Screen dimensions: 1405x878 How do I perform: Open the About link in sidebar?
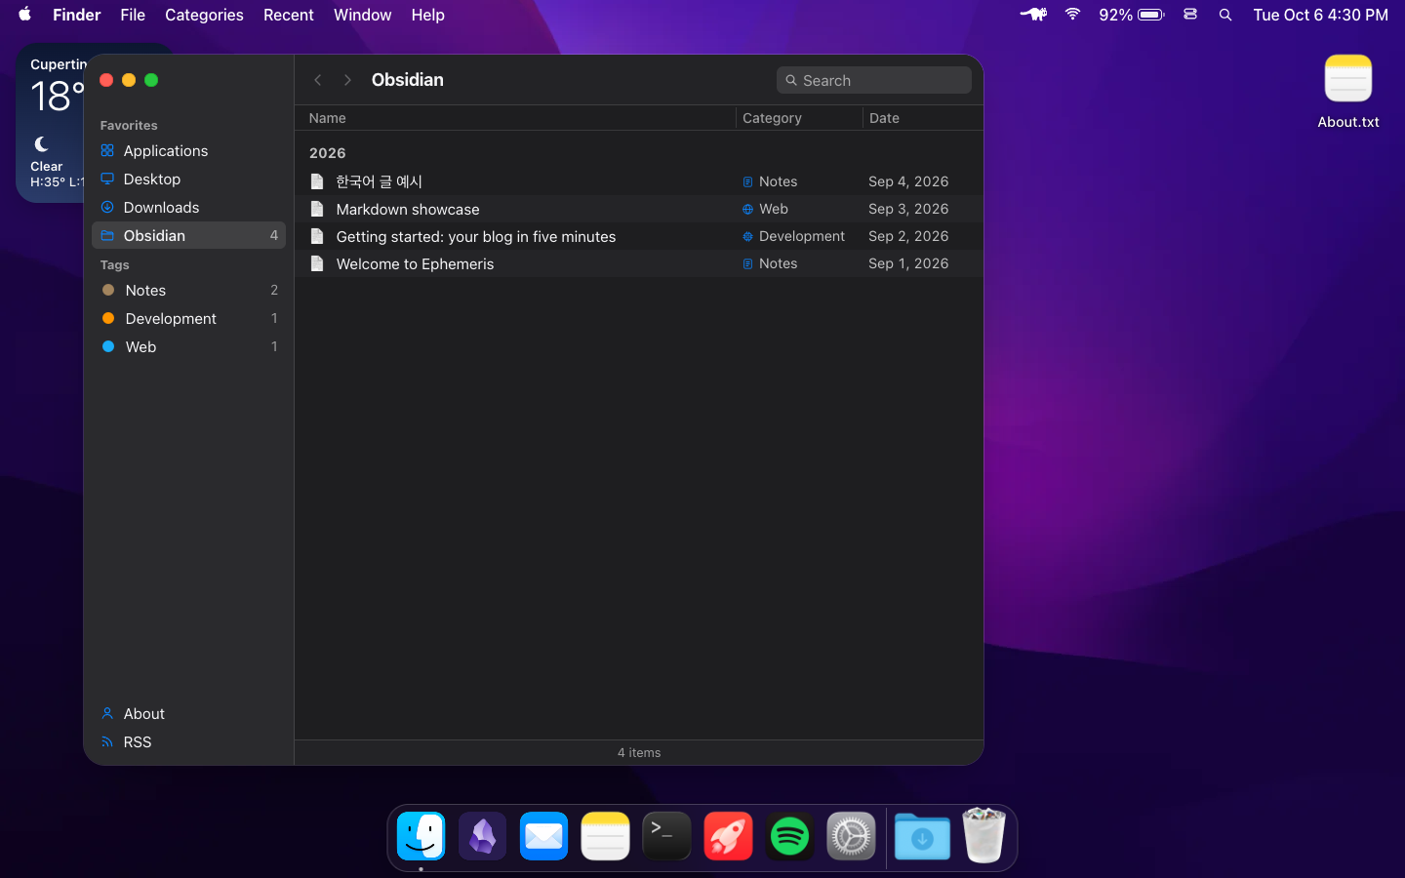click(x=188, y=714)
